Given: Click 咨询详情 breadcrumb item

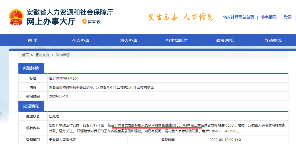Looking at the screenshot, I should click(x=63, y=55).
